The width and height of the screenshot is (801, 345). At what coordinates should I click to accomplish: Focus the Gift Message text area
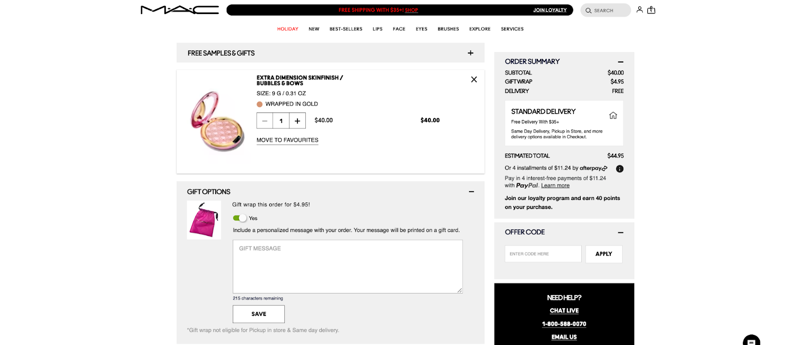(348, 266)
